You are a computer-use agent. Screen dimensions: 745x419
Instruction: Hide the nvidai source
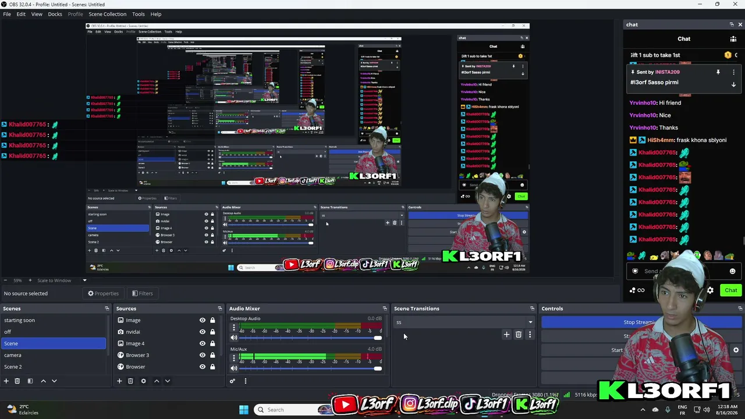(203, 332)
